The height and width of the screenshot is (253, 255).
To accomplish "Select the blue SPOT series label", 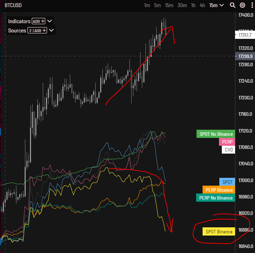I will click(227, 182).
